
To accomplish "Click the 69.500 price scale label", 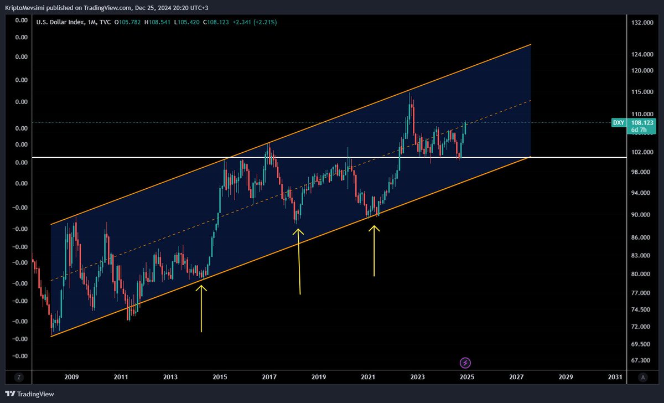I will 642,344.
